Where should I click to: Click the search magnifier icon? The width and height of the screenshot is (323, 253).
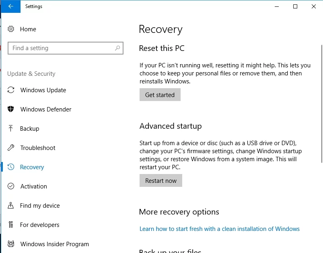[x=117, y=48]
